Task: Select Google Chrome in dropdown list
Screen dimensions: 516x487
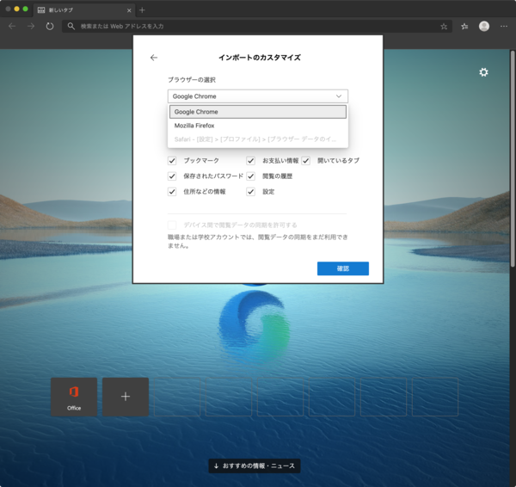Action: (x=258, y=112)
